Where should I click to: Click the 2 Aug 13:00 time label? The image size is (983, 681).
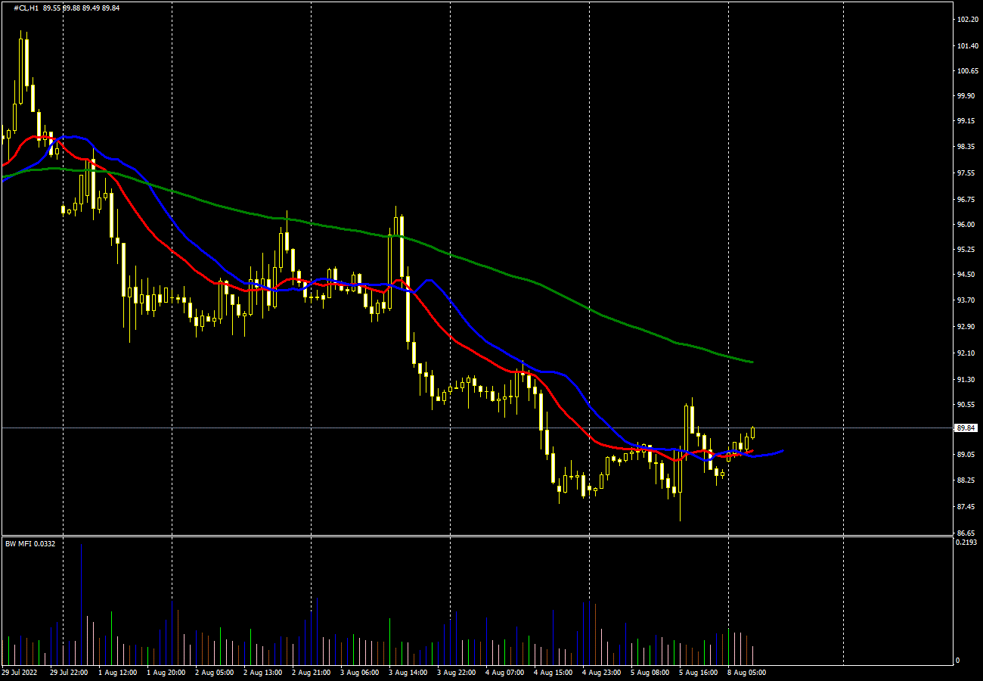pos(262,672)
